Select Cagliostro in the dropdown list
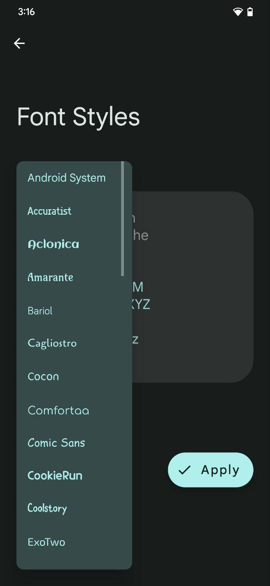This screenshot has height=586, width=270. point(74,343)
